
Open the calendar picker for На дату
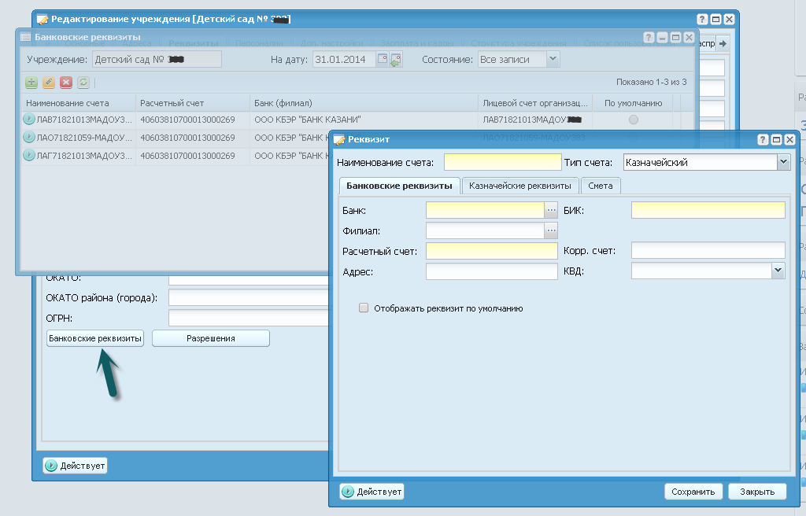pos(383,59)
